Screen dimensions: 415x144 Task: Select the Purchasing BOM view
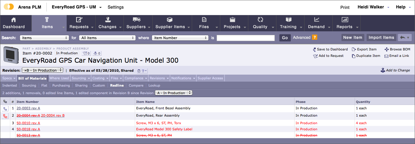[61, 85]
